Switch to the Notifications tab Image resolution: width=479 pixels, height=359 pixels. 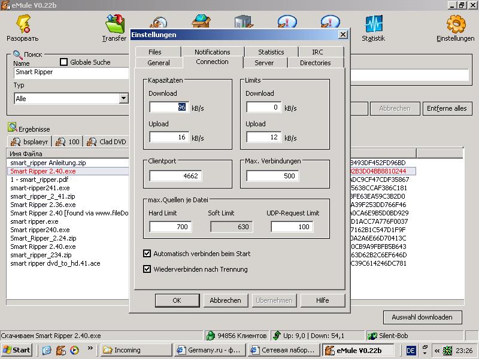pos(213,52)
